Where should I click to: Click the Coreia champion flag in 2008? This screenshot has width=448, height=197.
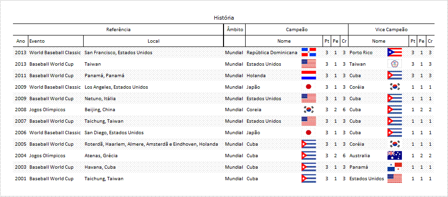click(309, 109)
